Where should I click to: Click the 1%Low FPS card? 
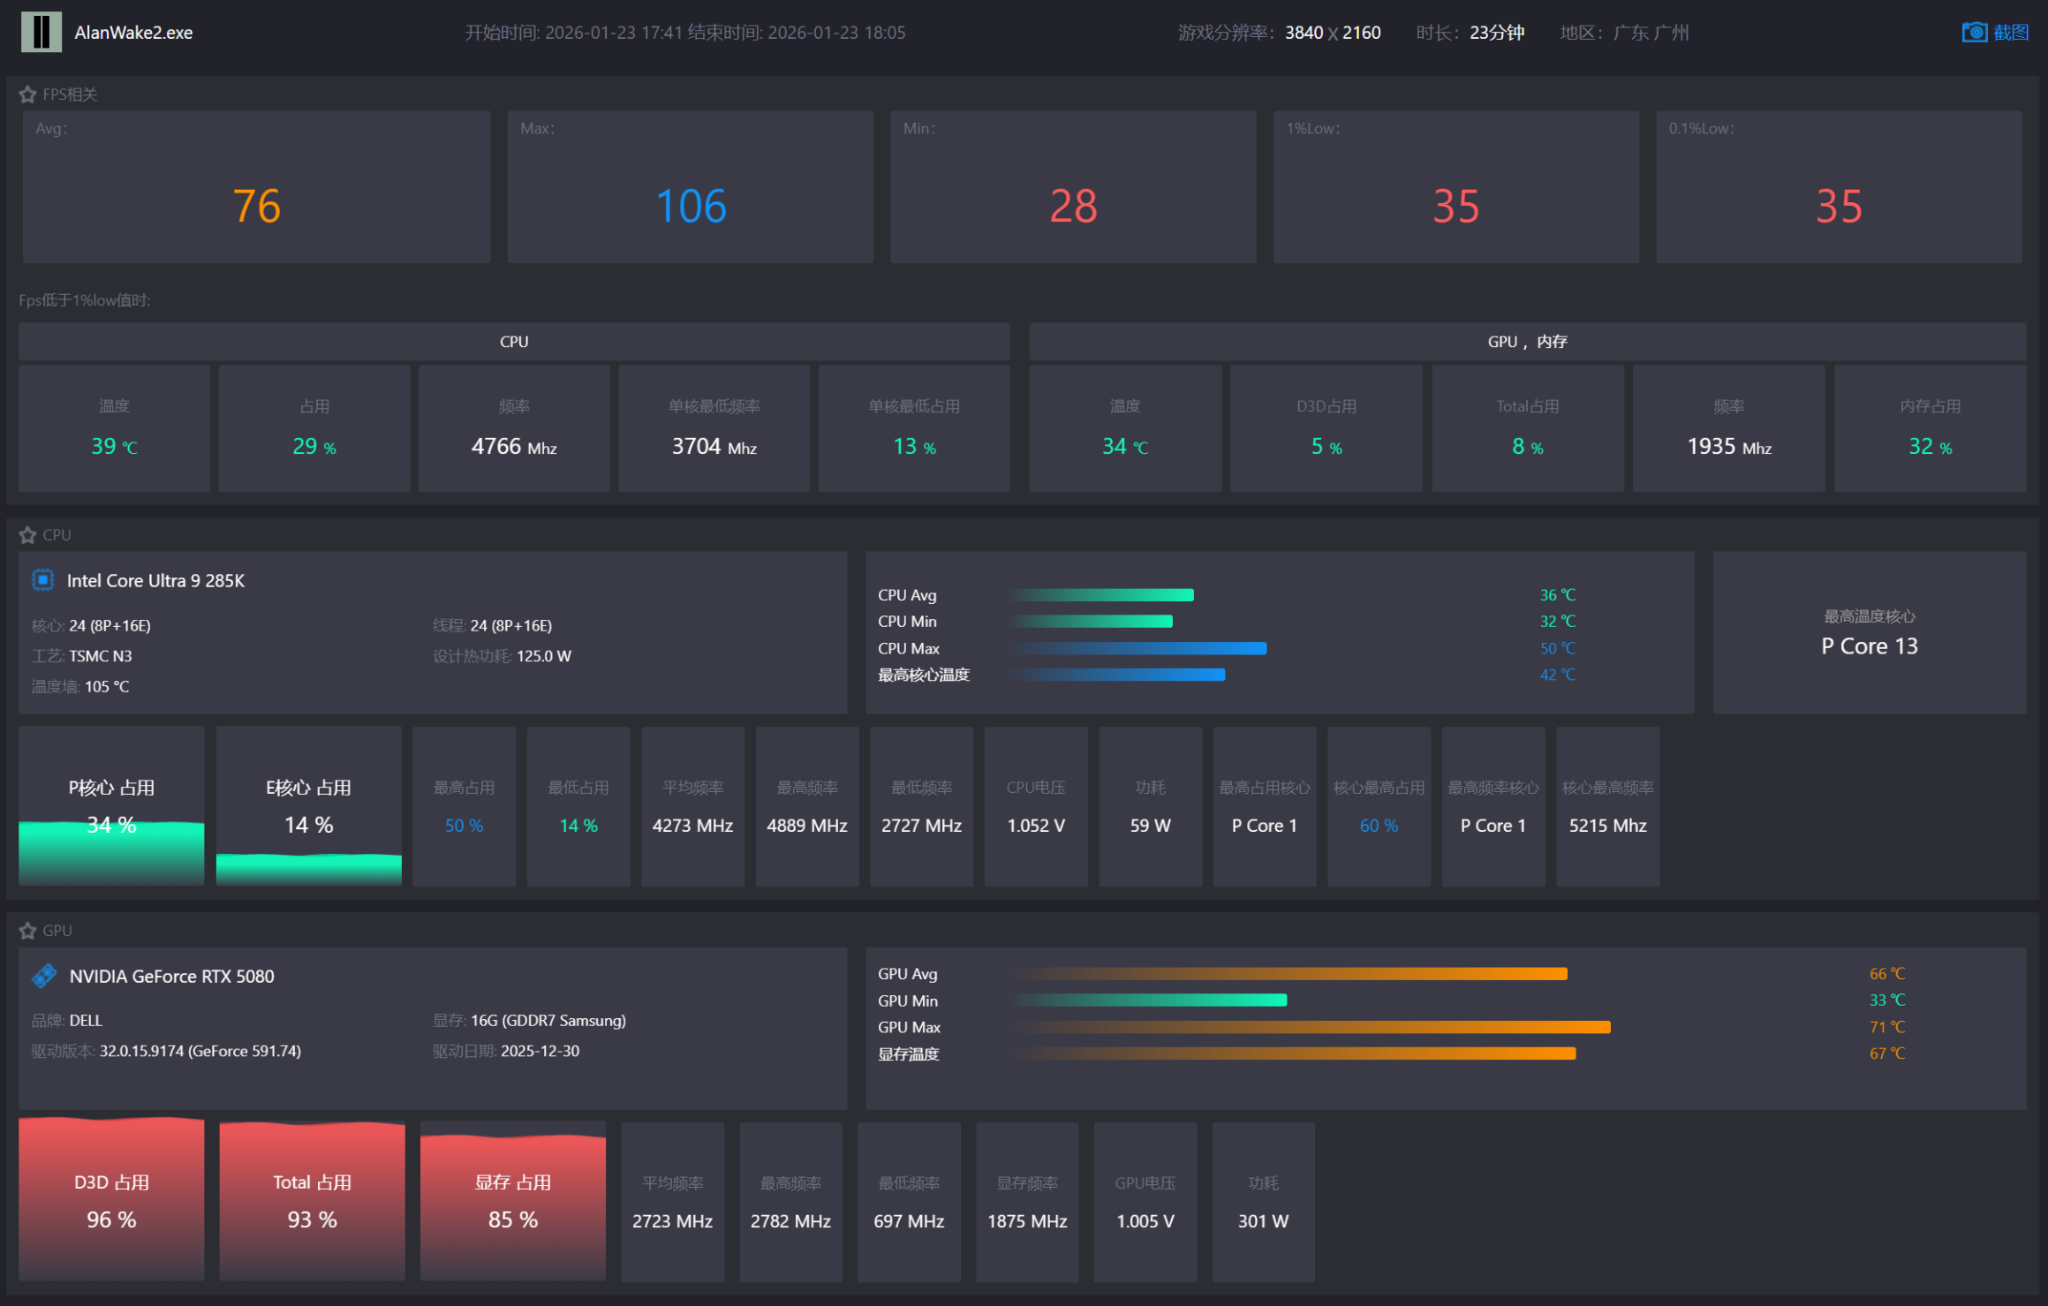pyautogui.click(x=1455, y=186)
